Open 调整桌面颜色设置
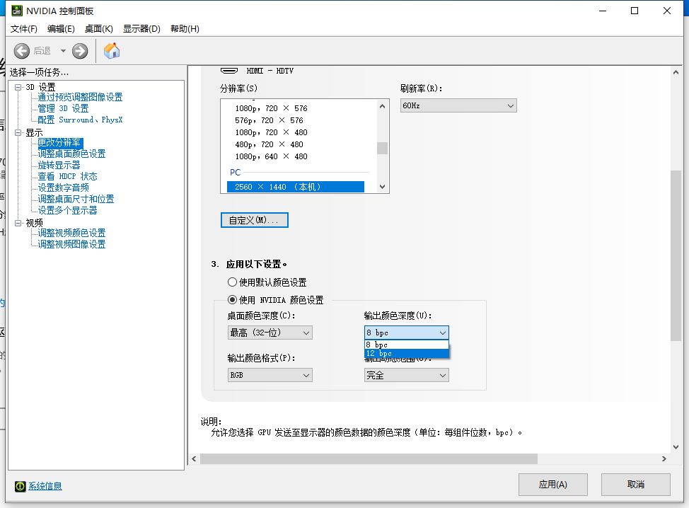The height and width of the screenshot is (508, 689). coord(71,154)
